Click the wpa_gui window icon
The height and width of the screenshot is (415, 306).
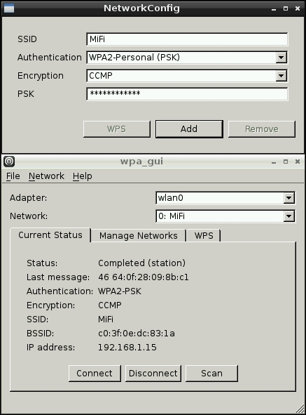tap(9, 162)
